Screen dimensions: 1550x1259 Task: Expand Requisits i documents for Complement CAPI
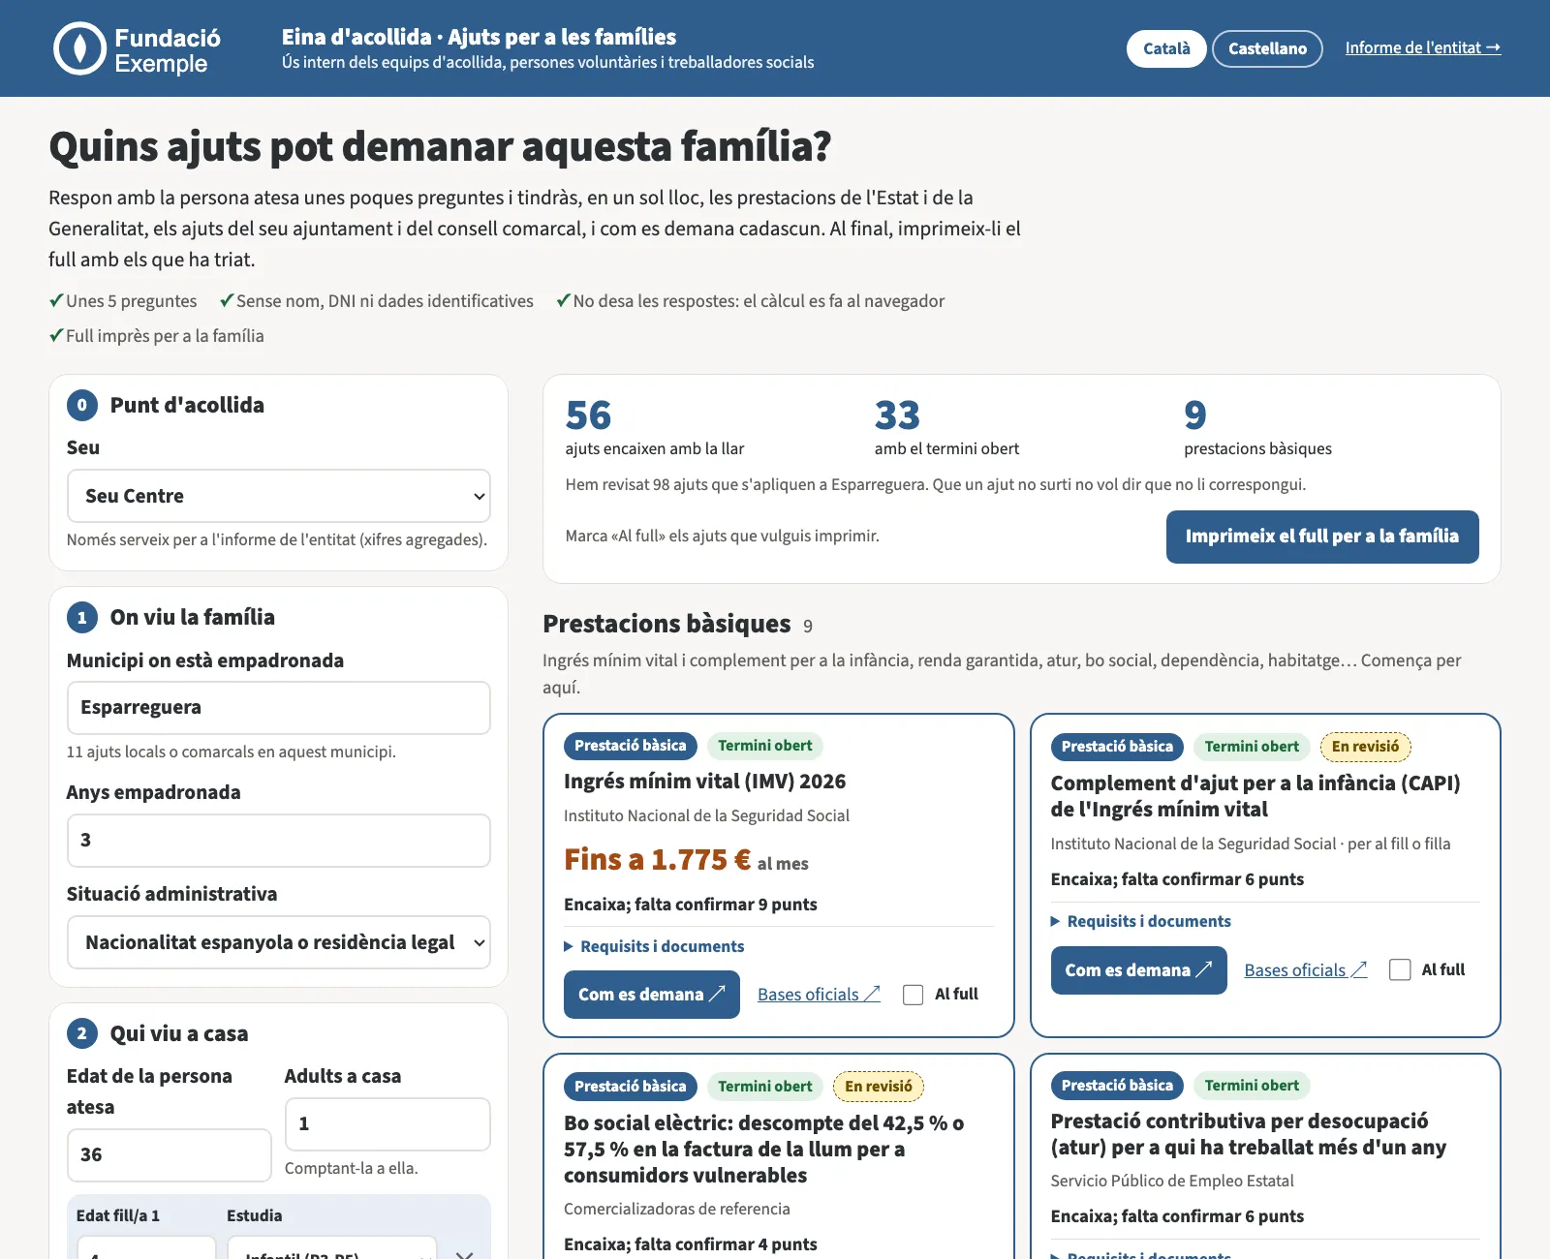point(1140,921)
